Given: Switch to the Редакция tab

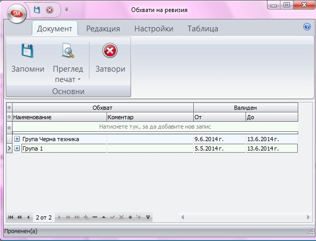Looking at the screenshot, I should pyautogui.click(x=103, y=29).
